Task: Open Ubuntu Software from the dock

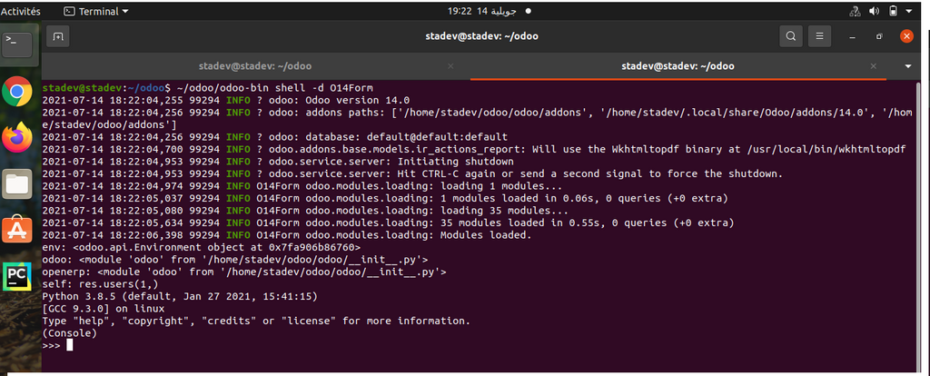Action: (18, 230)
